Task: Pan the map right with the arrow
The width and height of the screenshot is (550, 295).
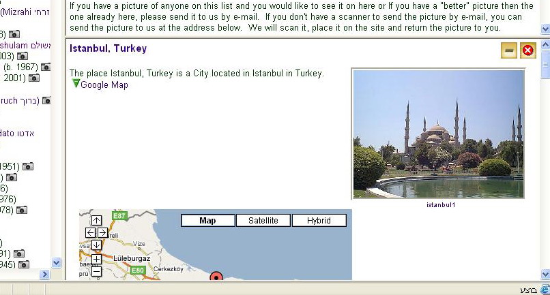Action: (102, 232)
